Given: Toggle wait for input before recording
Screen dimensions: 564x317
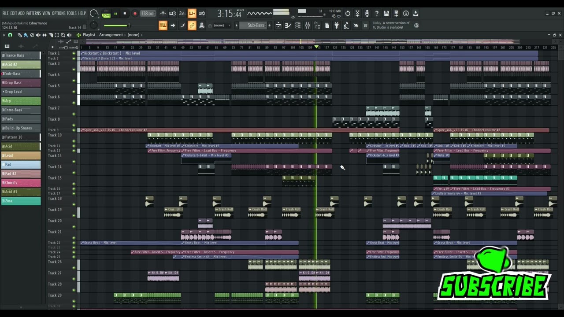Looking at the screenshot, I should (x=173, y=14).
